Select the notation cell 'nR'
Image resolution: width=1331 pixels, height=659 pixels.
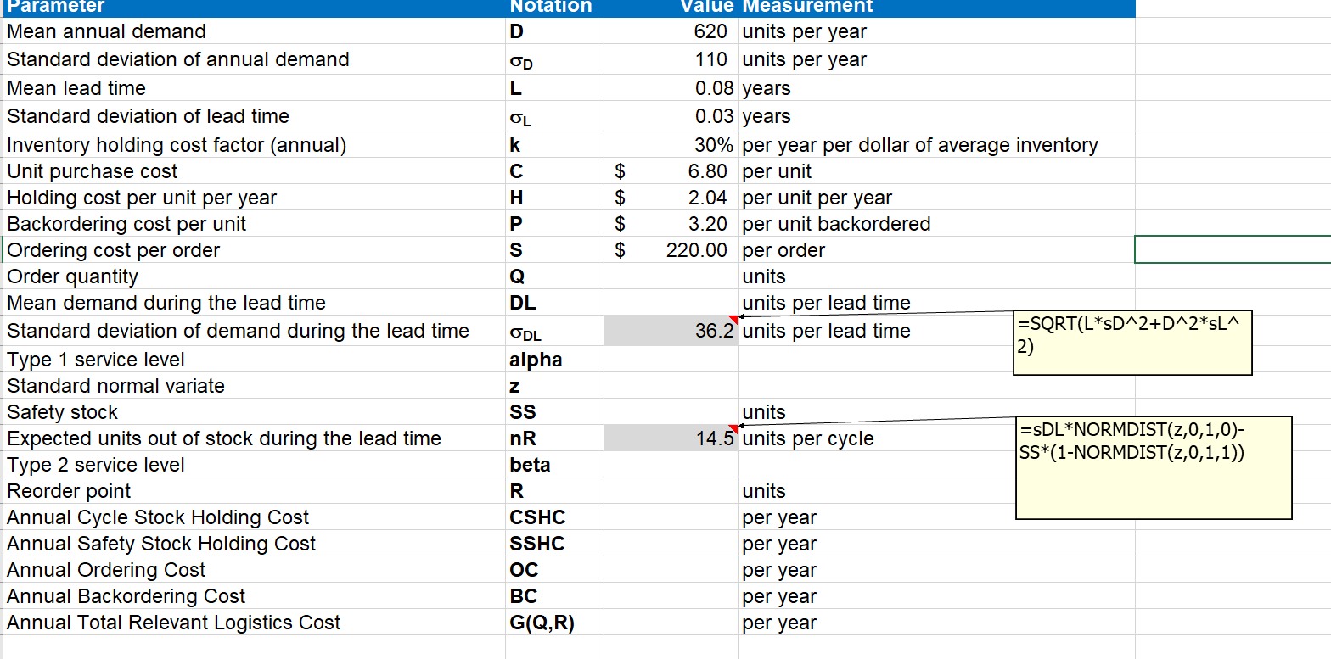coord(554,438)
